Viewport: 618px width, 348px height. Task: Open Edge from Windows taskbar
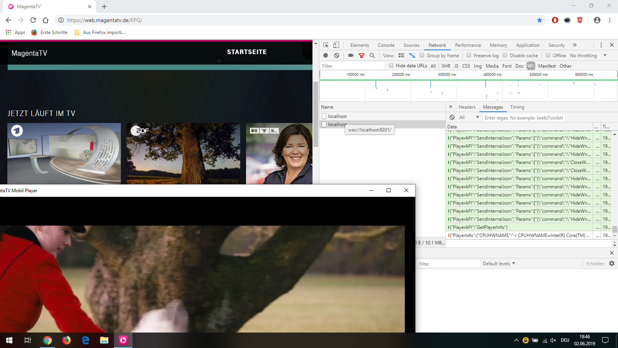[x=85, y=340]
